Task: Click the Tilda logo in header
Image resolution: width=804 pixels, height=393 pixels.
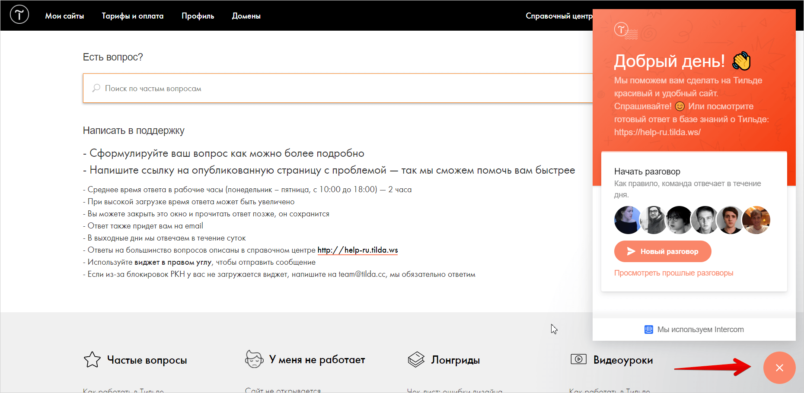Action: (x=19, y=15)
